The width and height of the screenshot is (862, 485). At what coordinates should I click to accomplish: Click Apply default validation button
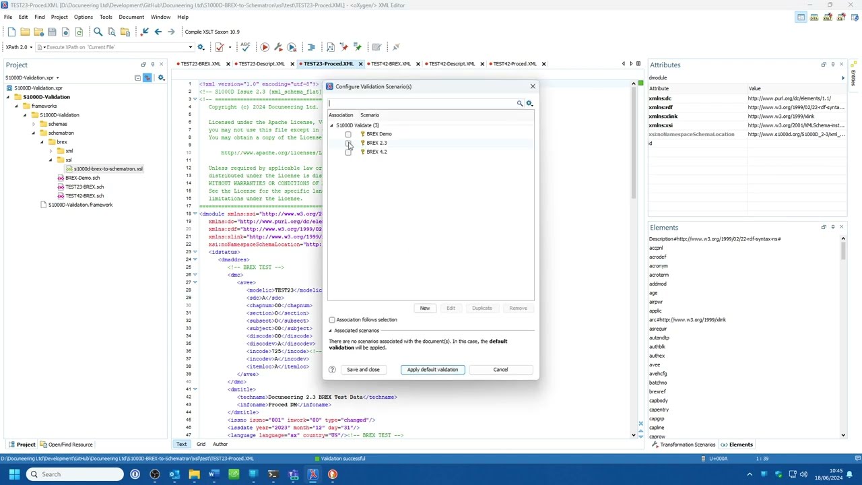[432, 369]
